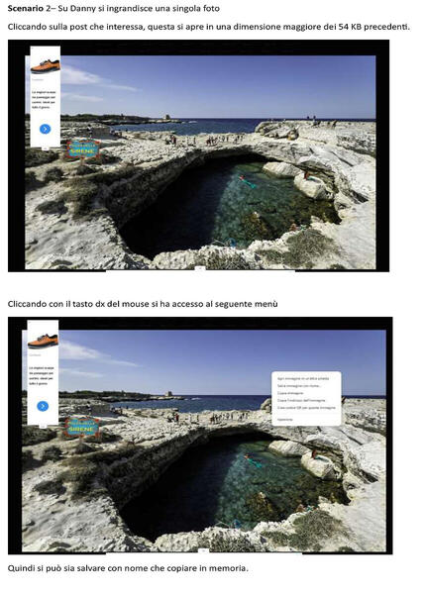
Task: Click the small tab under the top shoe ad
Action: (x=46, y=148)
